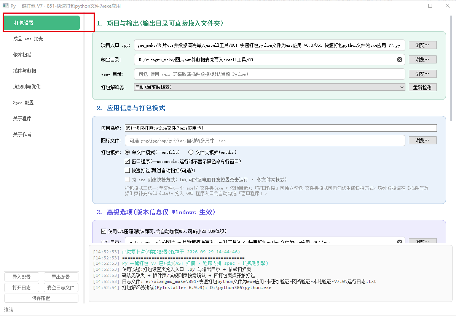Click the vertical scrollbar of the settings panel
Viewport: 456px width, 316px height.
451,68
